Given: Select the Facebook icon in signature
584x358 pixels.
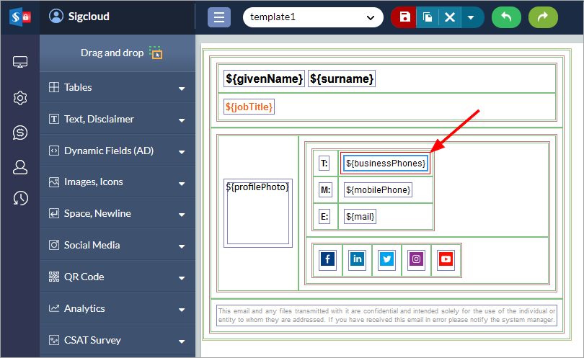Looking at the screenshot, I should (x=327, y=259).
